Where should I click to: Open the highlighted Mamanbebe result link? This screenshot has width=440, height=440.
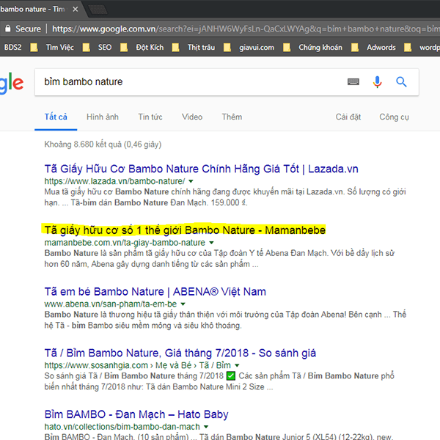(x=185, y=230)
